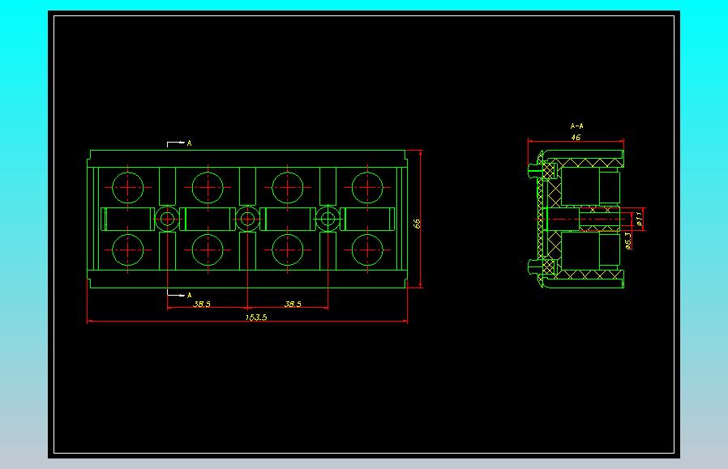Screen dimensions: 728x469
Task: Select the left 38.5 spacing dimension text
Action: coord(202,304)
